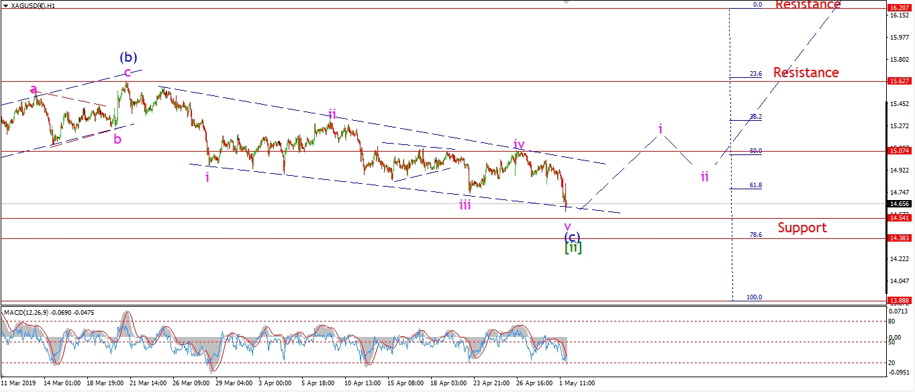This screenshot has width=915, height=392.
Task: Select the 78.6 Fibonacci level label
Action: [755, 235]
